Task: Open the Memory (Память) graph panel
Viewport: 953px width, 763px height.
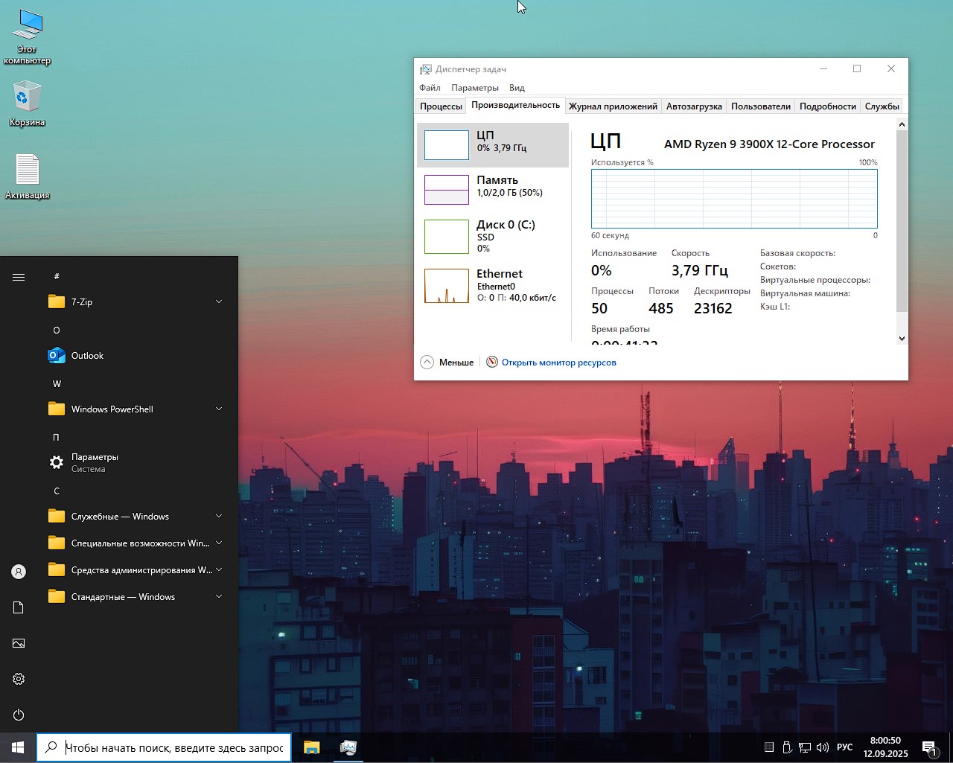Action: [x=447, y=190]
